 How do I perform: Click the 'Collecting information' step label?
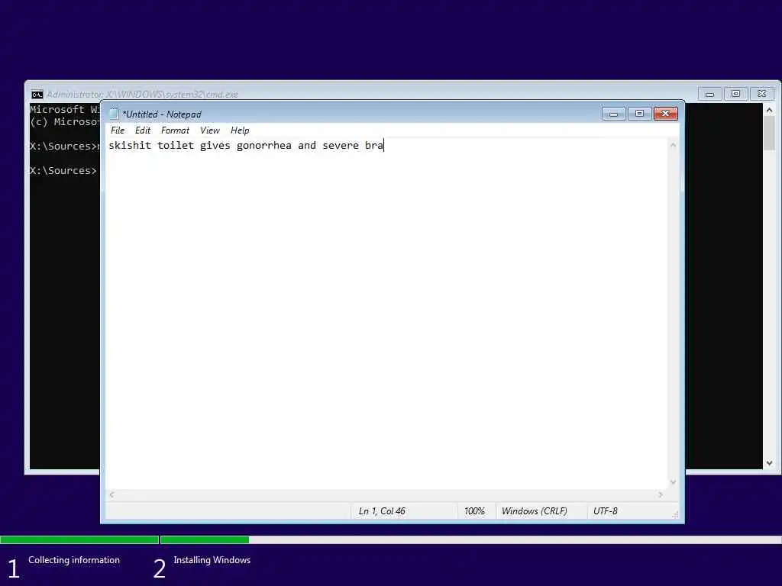tap(74, 560)
